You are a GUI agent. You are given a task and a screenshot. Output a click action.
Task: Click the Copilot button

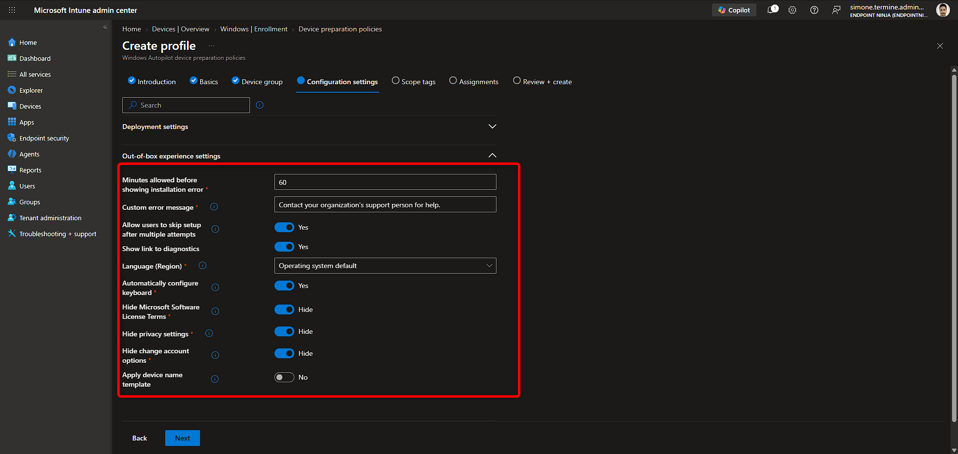point(734,10)
